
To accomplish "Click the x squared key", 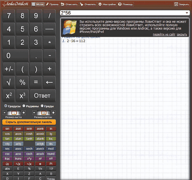I will pos(9,96).
